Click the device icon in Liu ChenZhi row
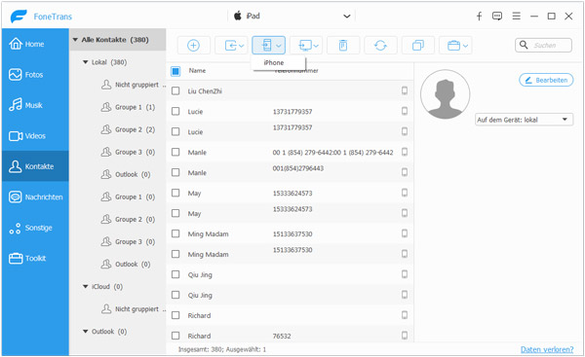585x357 pixels. 405,90
